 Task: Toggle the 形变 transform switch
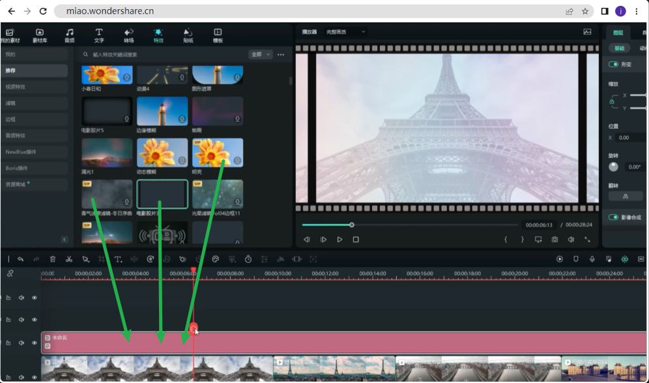pos(613,64)
